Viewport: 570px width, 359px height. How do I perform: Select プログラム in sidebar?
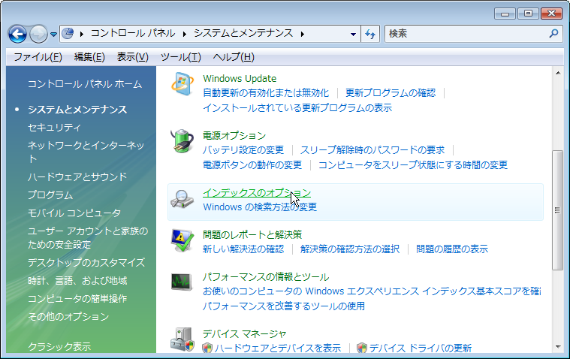click(50, 195)
